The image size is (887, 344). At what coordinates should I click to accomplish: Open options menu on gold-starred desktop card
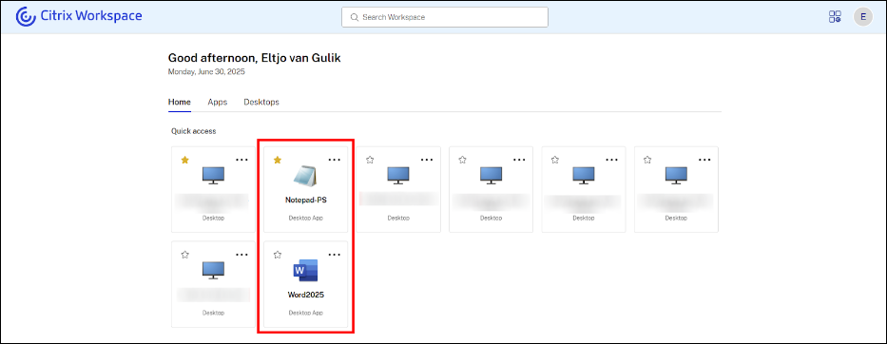[241, 160]
